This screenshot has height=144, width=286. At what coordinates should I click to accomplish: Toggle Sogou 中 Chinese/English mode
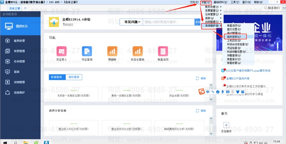coord(208,92)
